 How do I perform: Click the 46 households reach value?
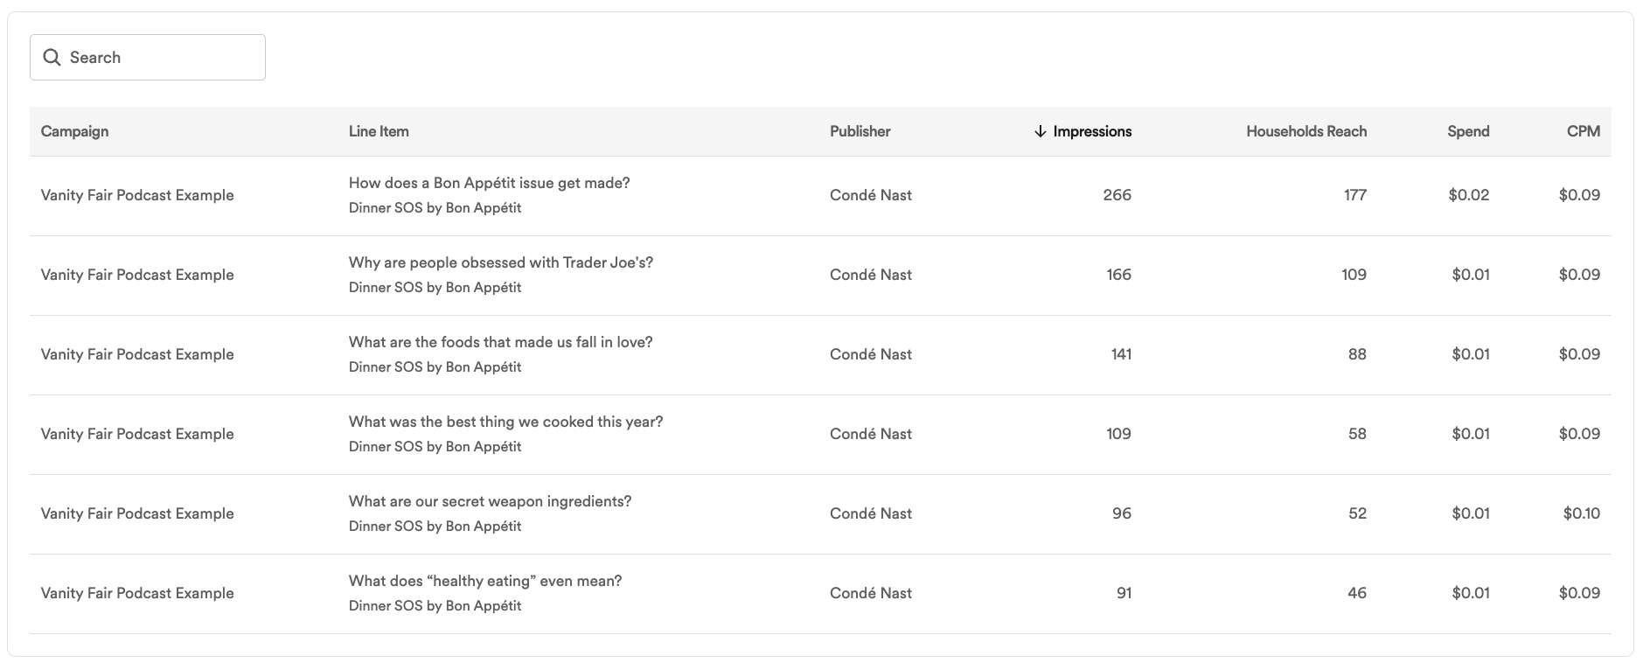[1357, 593]
